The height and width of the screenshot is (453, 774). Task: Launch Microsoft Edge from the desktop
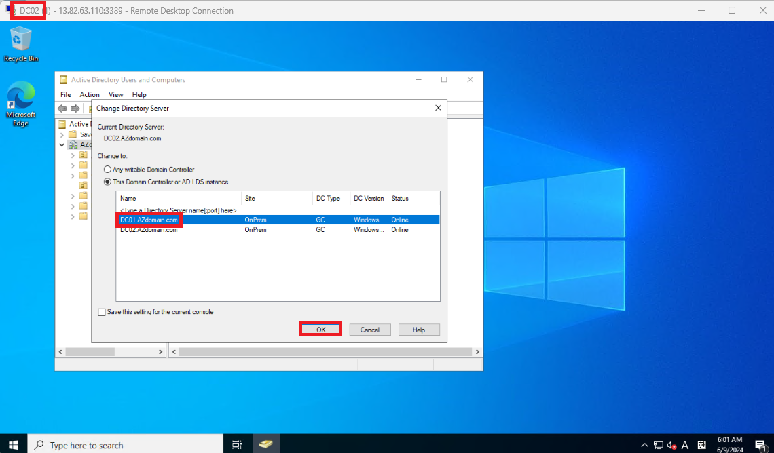(21, 104)
